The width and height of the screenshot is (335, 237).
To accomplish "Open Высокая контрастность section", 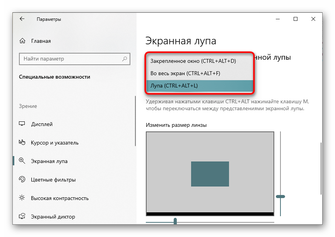I will (x=60, y=198).
